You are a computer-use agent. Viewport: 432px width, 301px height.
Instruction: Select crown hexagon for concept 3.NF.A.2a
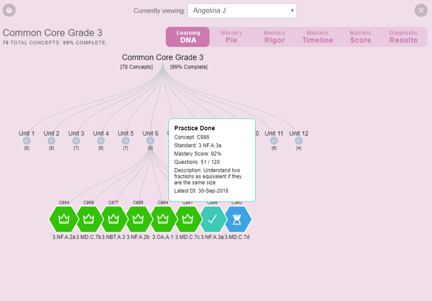(x=64, y=219)
